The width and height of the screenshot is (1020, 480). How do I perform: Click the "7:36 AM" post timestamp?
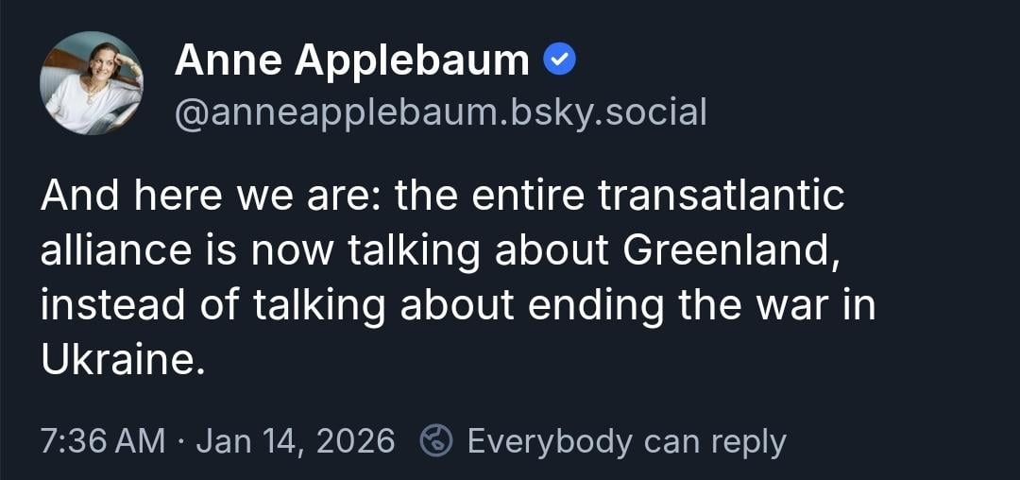coord(102,440)
